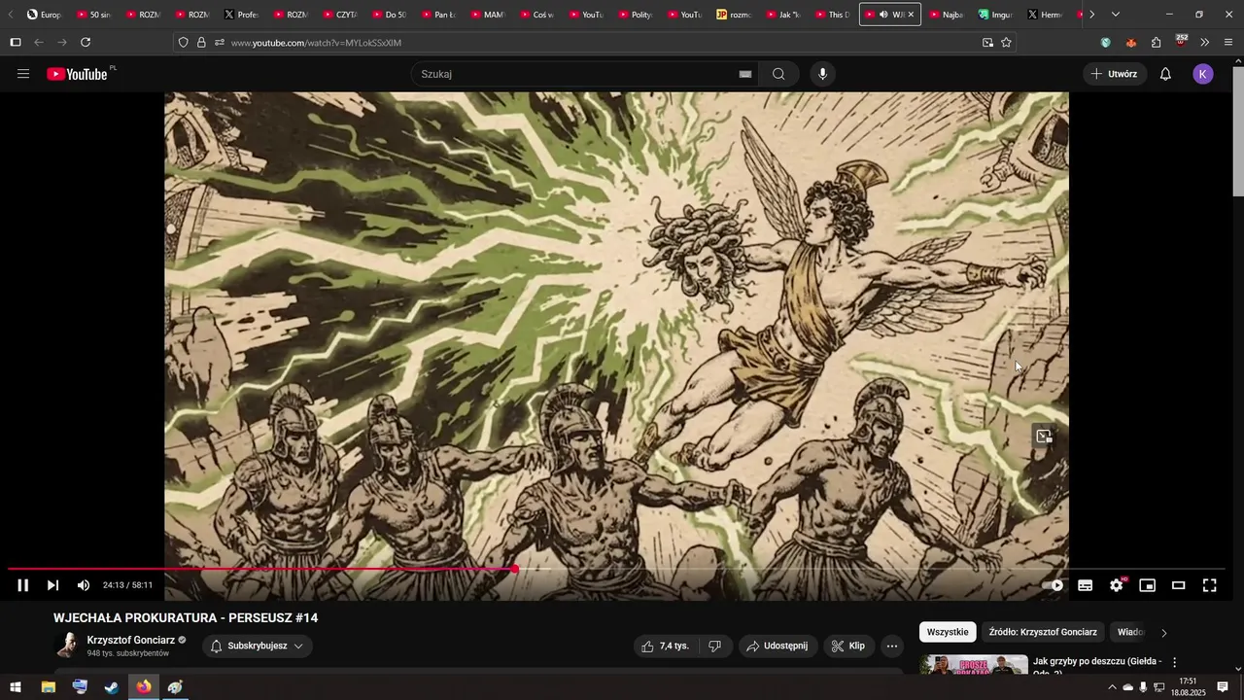Click the Klip button
Screen dimensions: 1244x700
point(847,646)
